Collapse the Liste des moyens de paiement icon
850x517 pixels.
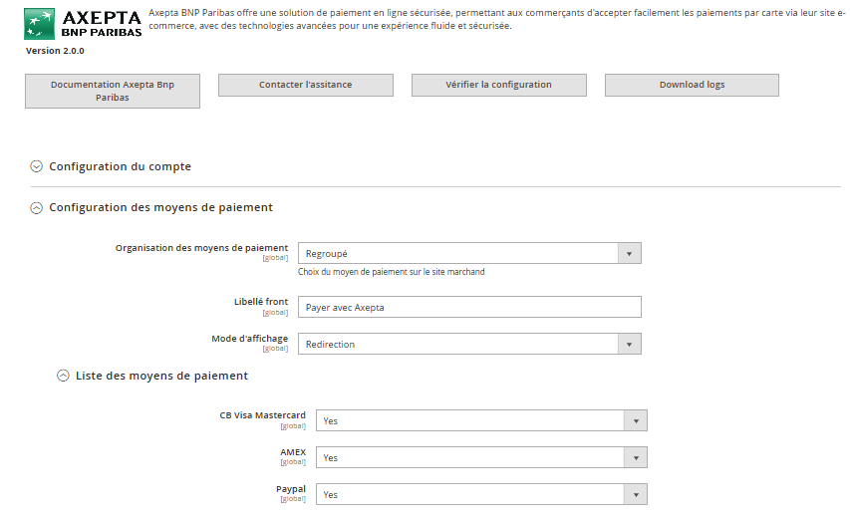click(x=64, y=376)
